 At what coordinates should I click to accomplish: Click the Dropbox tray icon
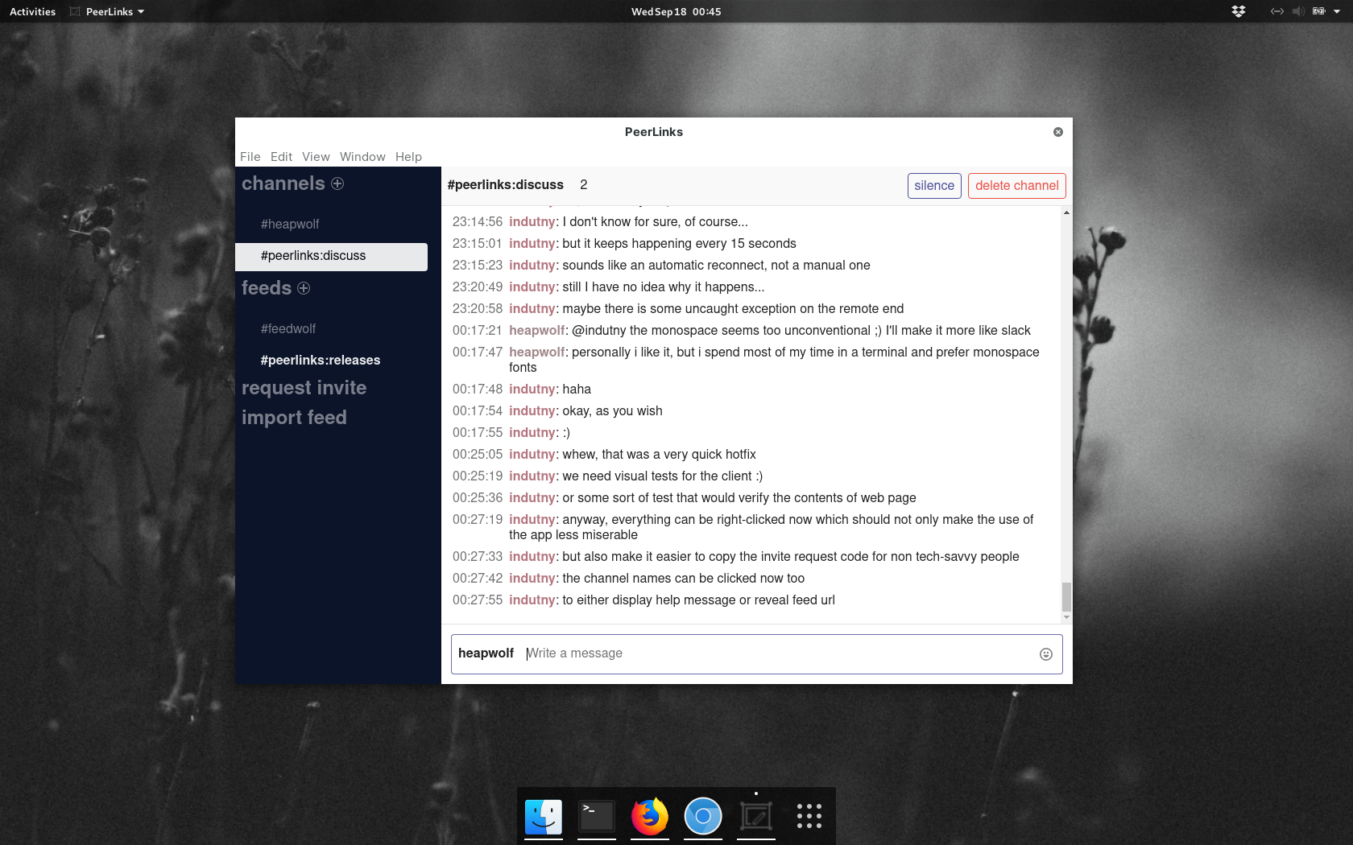pyautogui.click(x=1239, y=11)
